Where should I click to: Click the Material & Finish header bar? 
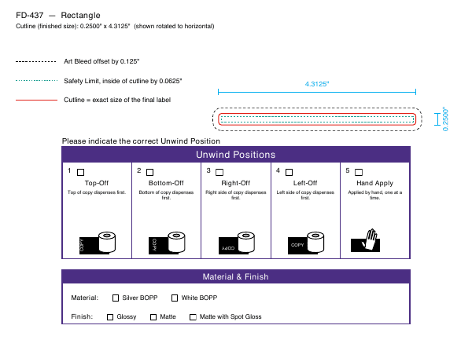[236, 276]
